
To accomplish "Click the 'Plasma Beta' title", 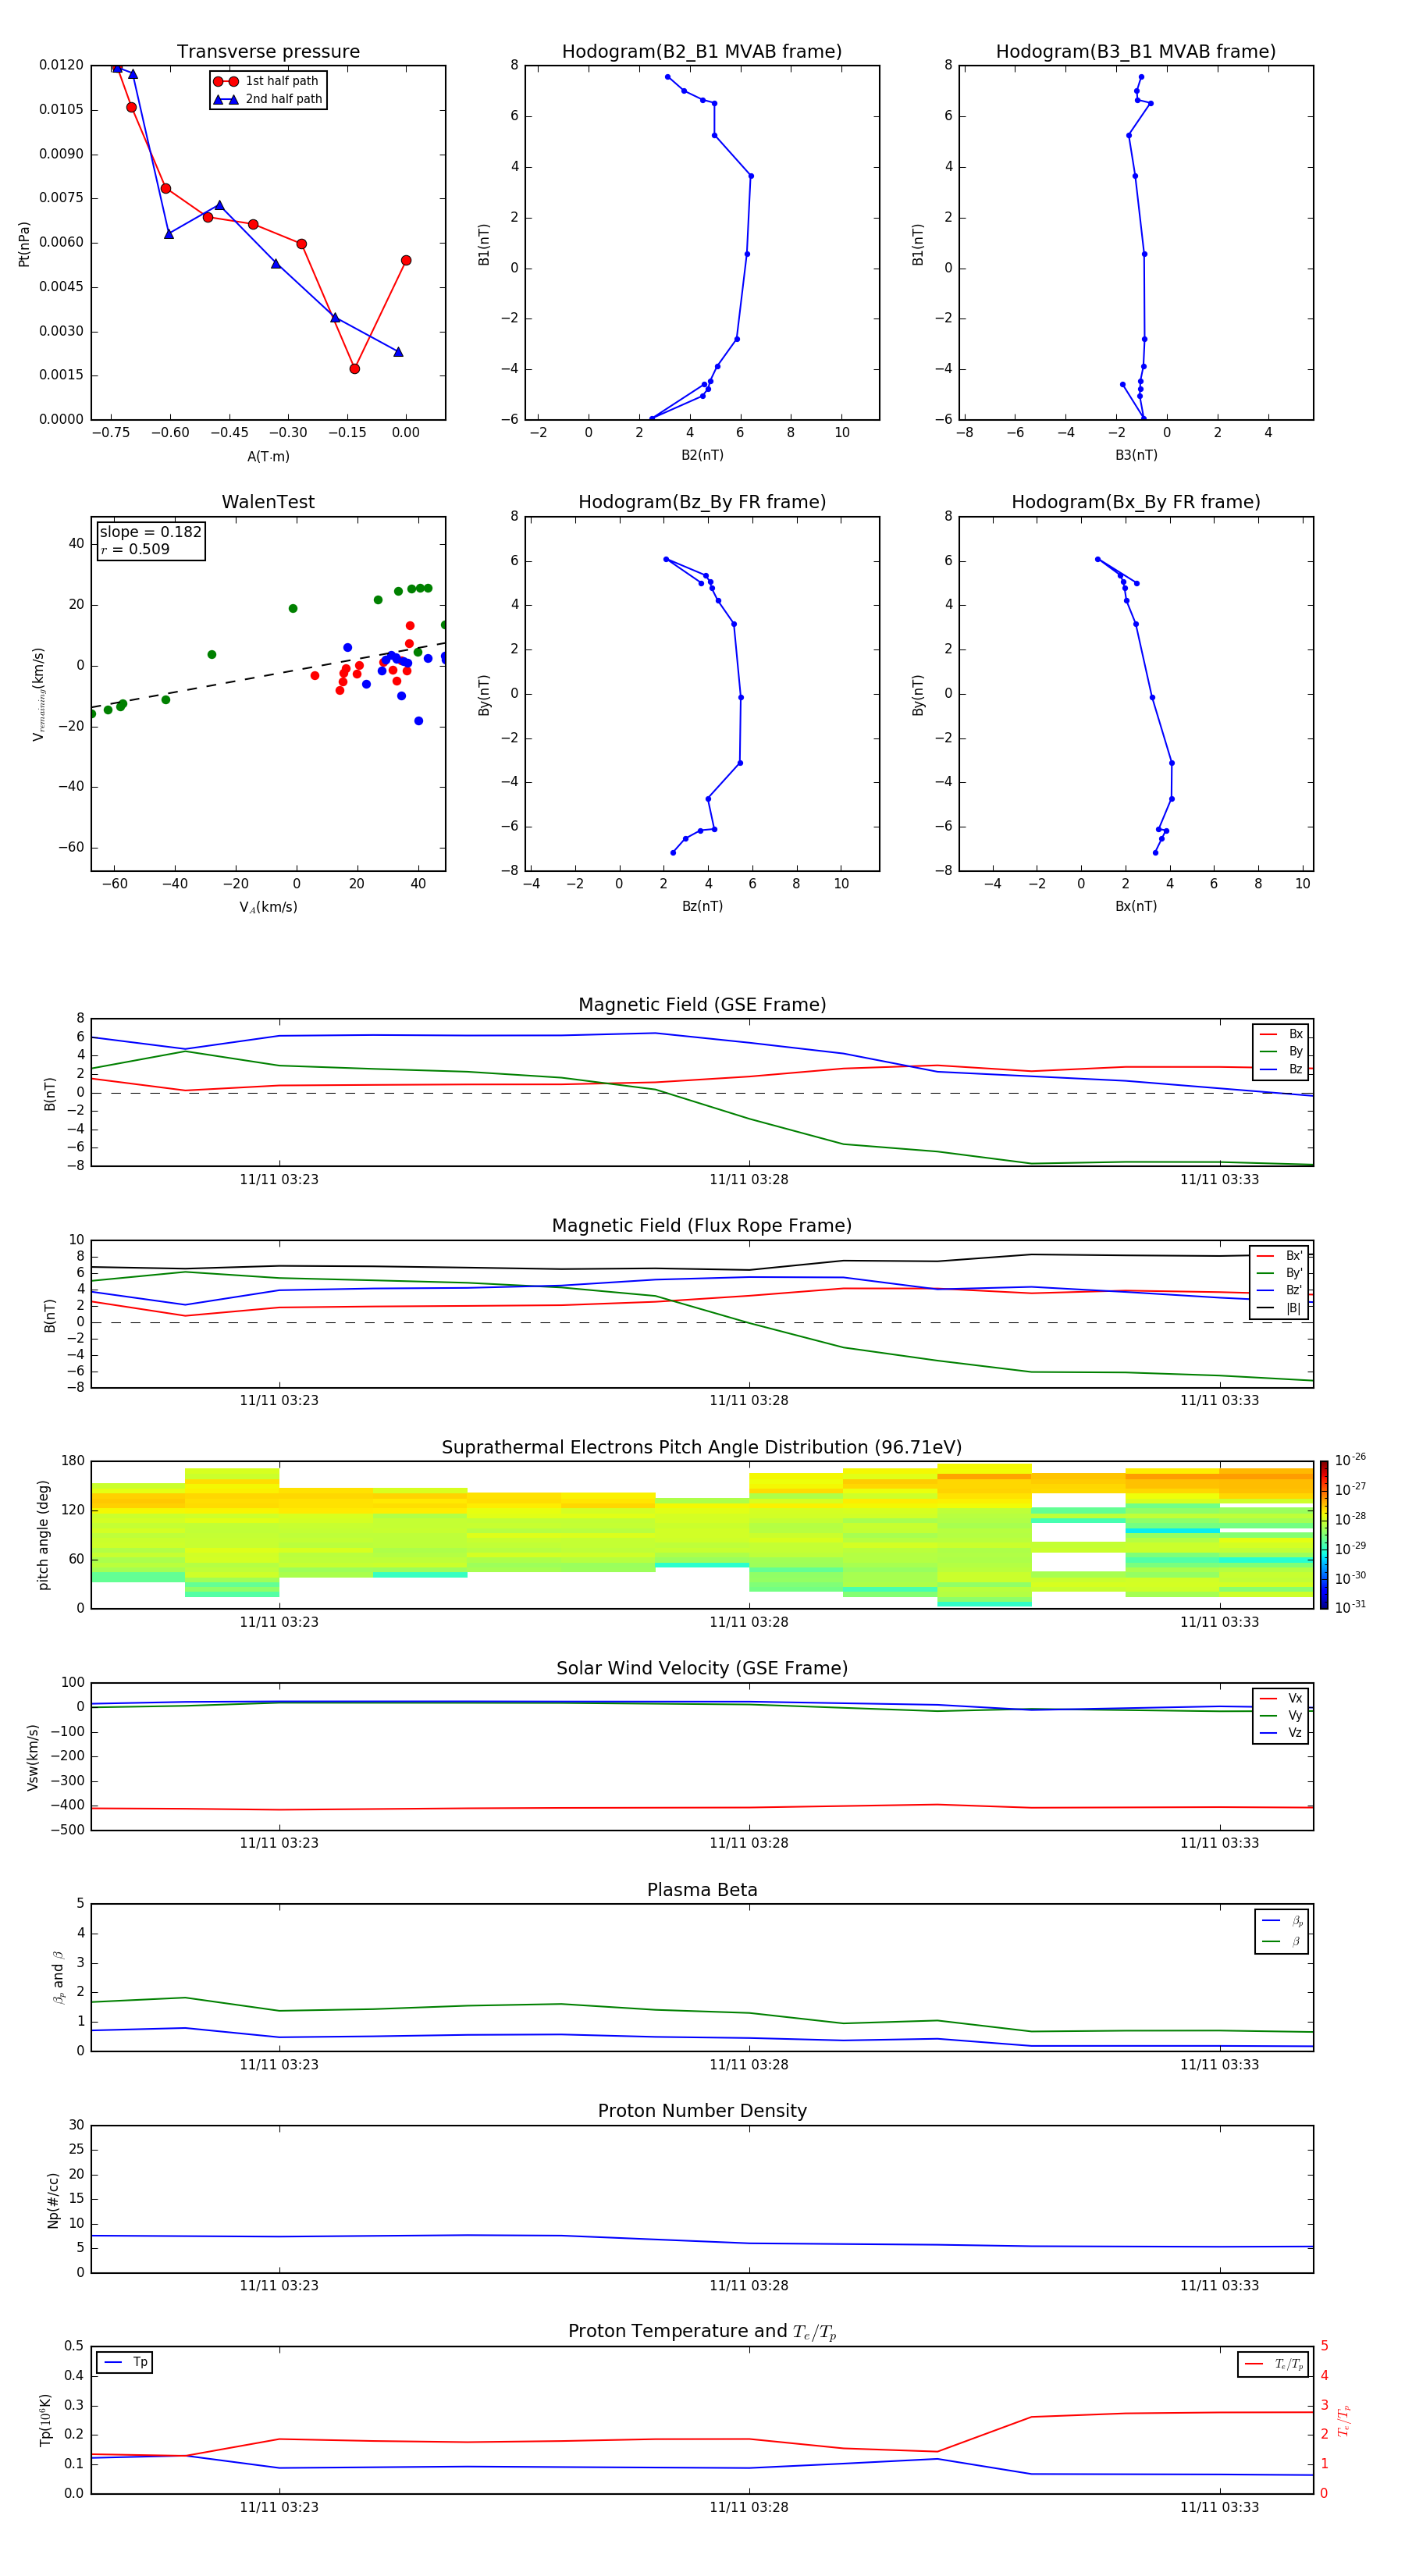I will (x=702, y=1891).
